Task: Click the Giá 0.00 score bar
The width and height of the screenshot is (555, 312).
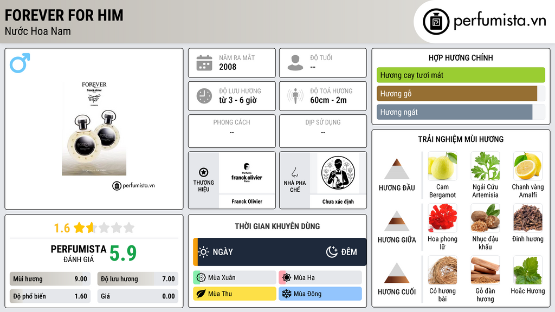Action: click(x=138, y=296)
